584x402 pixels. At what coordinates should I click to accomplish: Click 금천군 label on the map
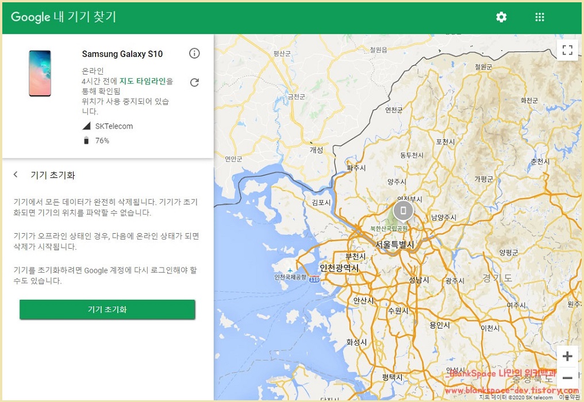click(x=297, y=97)
